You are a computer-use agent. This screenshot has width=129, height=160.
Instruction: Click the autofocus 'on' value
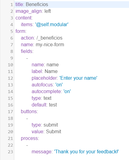59,85
